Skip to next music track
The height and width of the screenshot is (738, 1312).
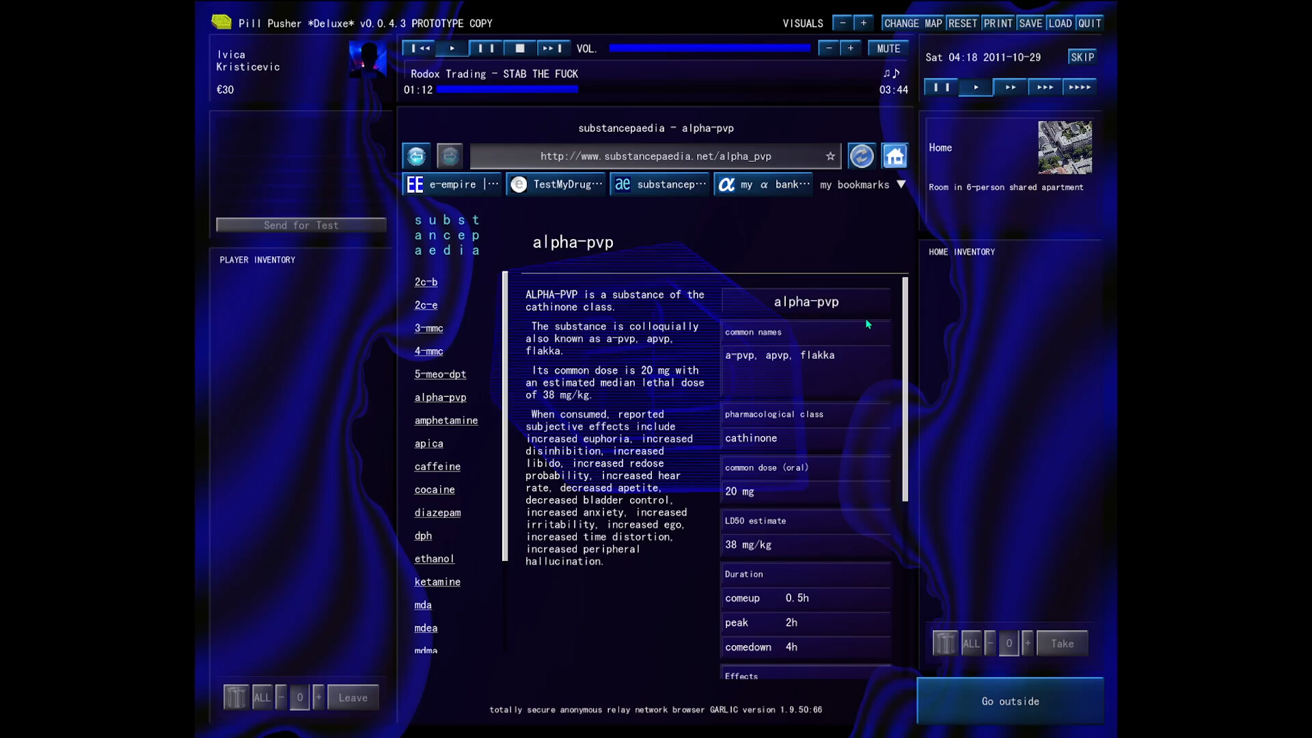553,49
